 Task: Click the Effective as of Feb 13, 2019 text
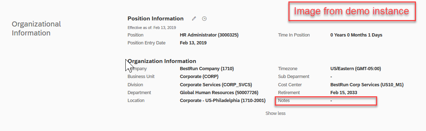pos(152,28)
